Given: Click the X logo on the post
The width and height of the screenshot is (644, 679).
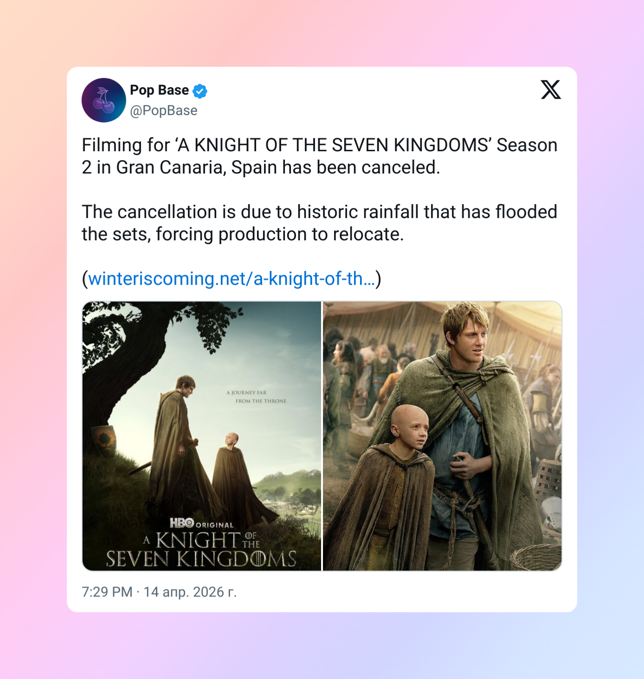Looking at the screenshot, I should coord(551,90).
